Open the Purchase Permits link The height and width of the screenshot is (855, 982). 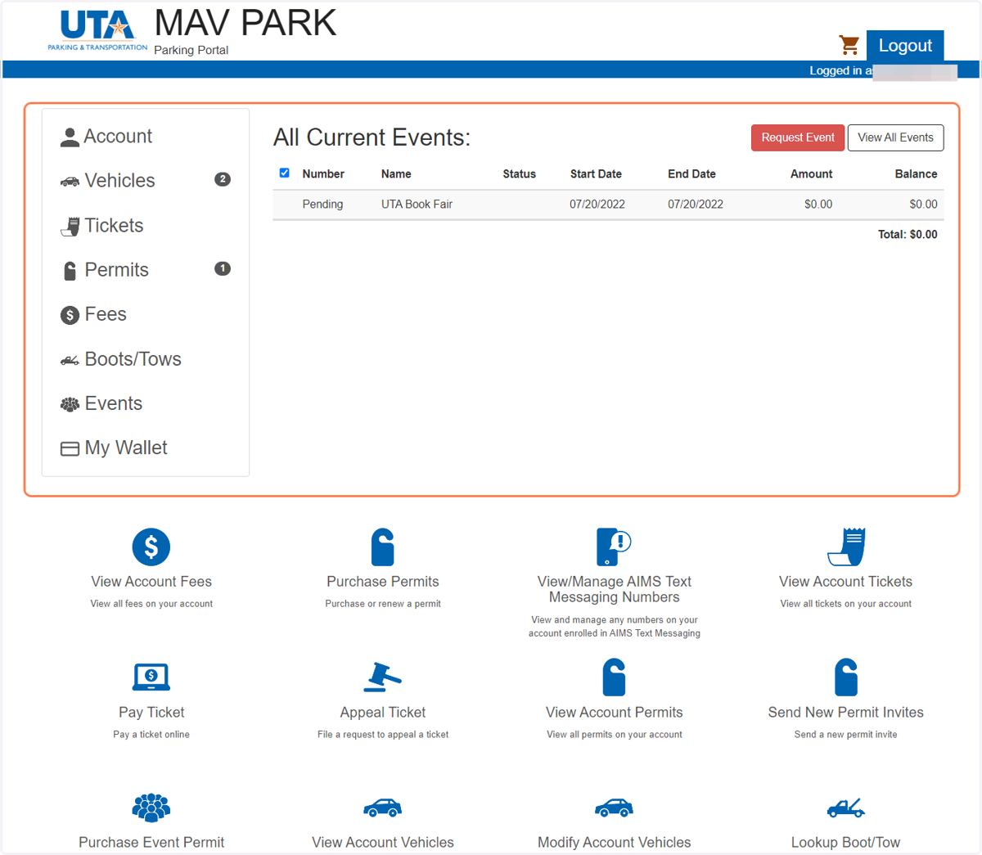point(383,582)
